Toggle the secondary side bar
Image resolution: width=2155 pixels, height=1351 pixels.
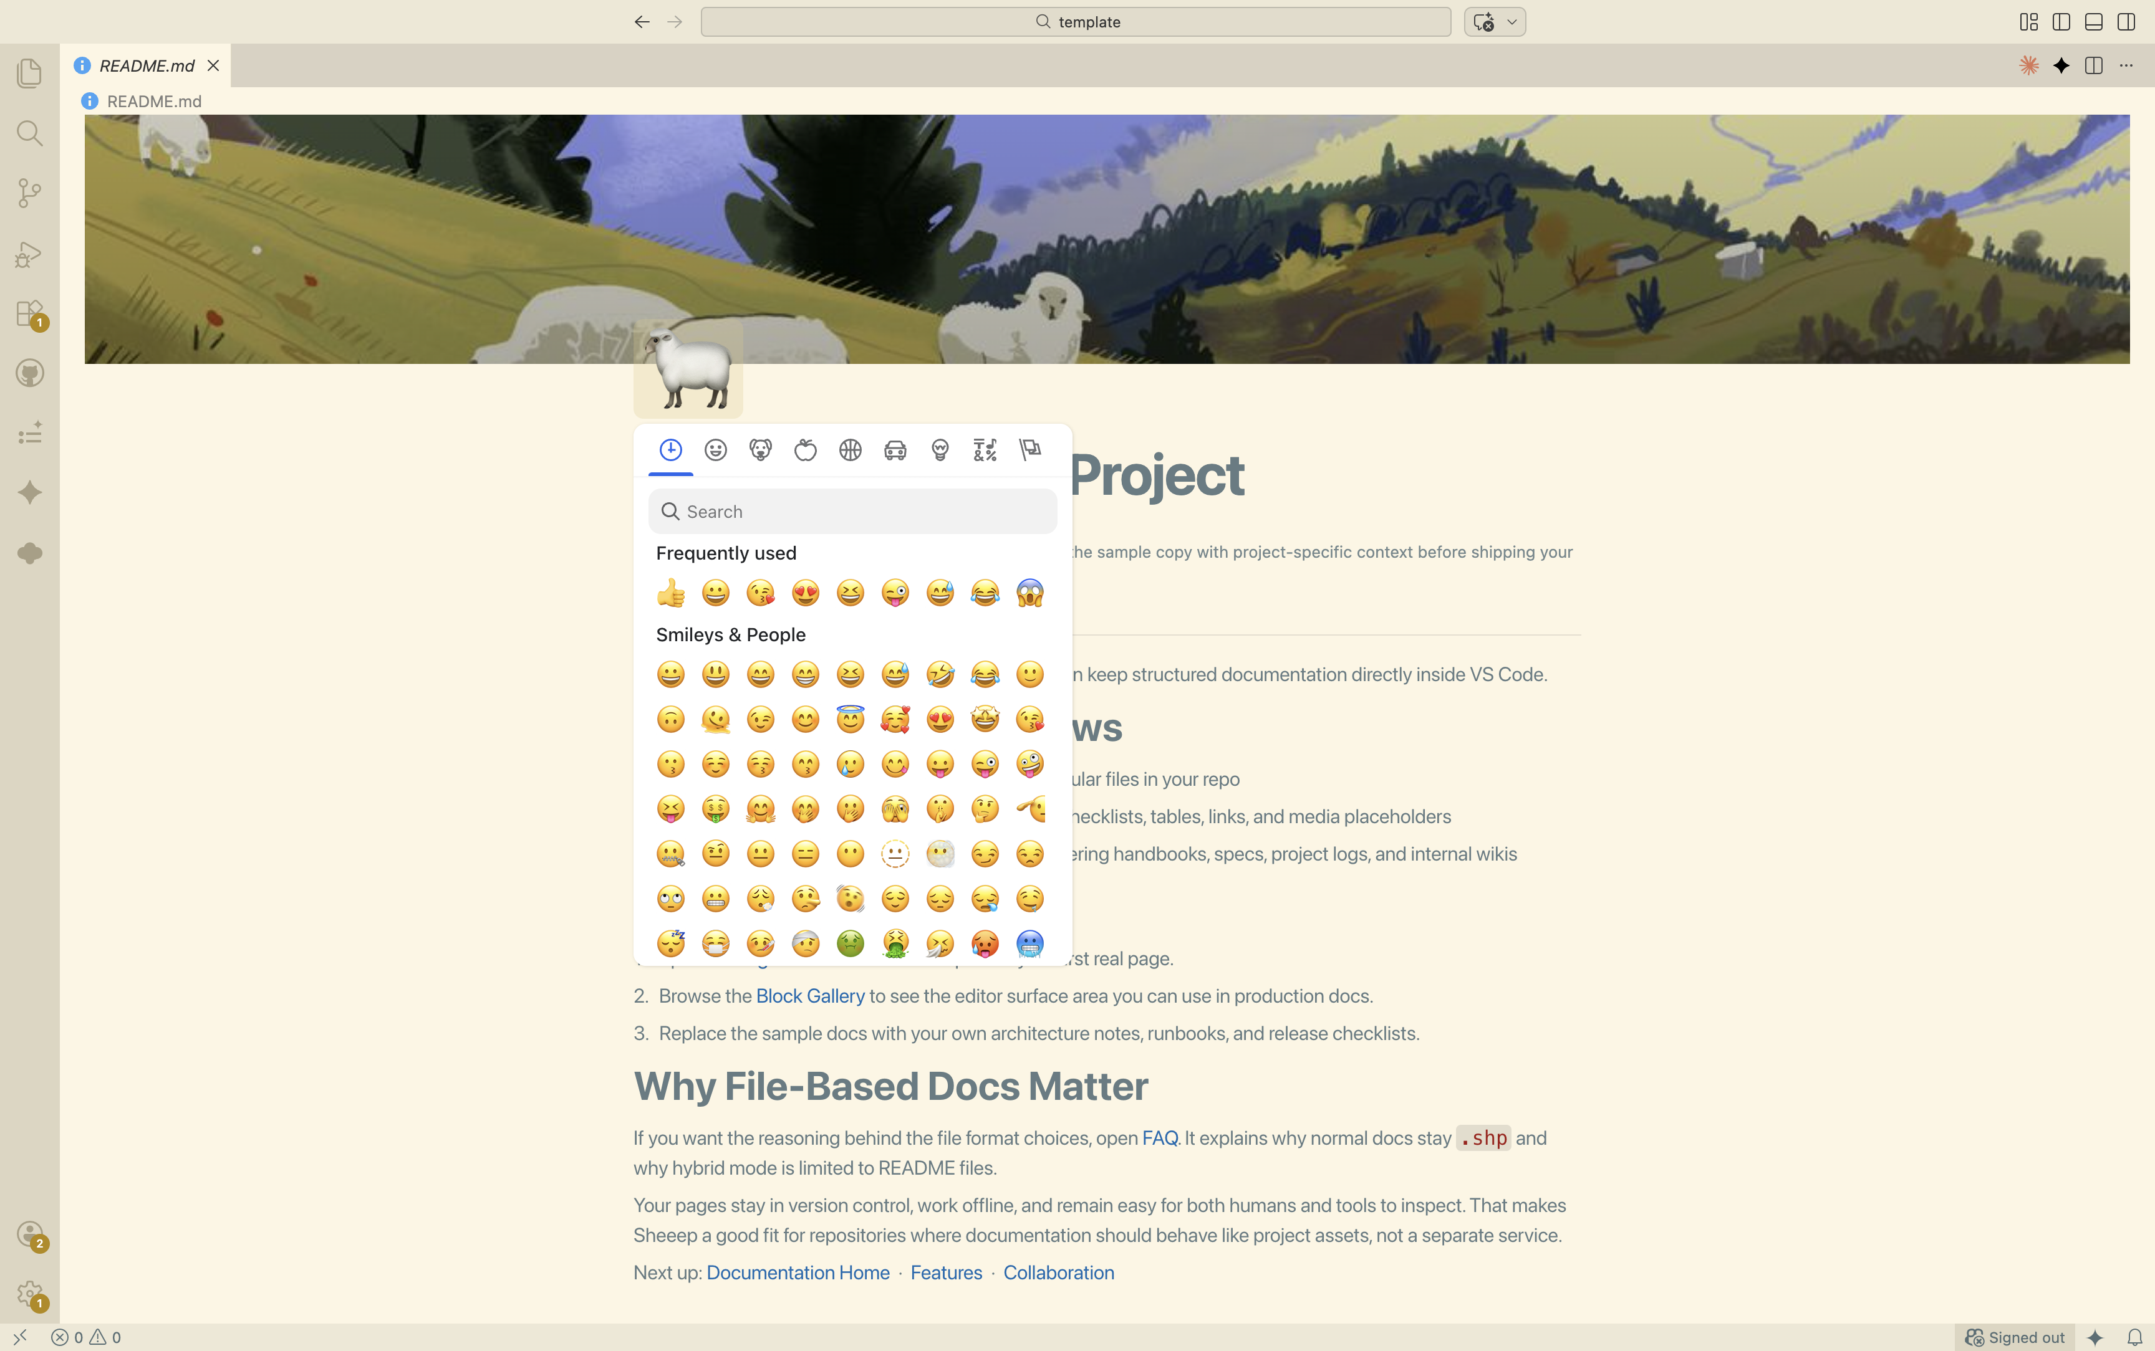click(x=2126, y=21)
